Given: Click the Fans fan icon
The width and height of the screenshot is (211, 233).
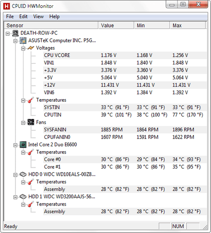Looking at the screenshot, I should [x=31, y=122].
